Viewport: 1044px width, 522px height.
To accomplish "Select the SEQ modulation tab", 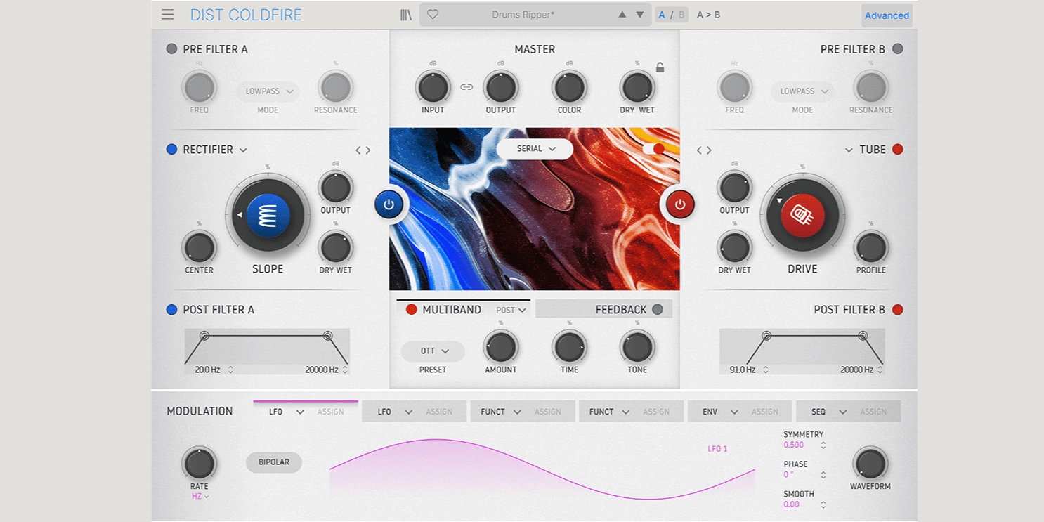I will (x=819, y=412).
